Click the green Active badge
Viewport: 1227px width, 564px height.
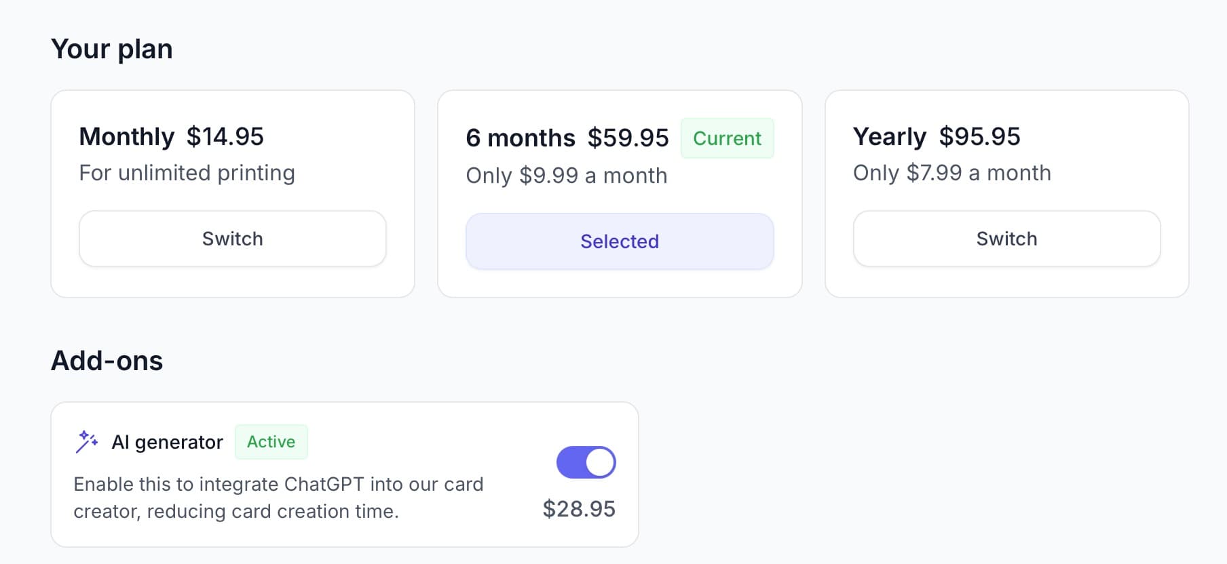click(x=271, y=442)
